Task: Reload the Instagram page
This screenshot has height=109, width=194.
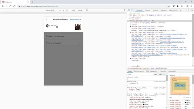Action: 10,6
